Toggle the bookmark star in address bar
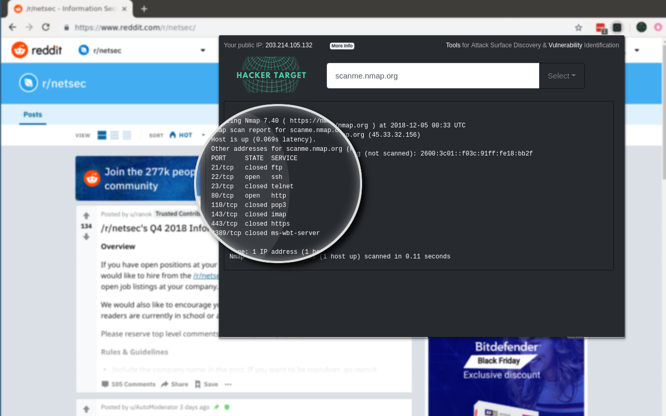Image resolution: width=666 pixels, height=416 pixels. 578,27
